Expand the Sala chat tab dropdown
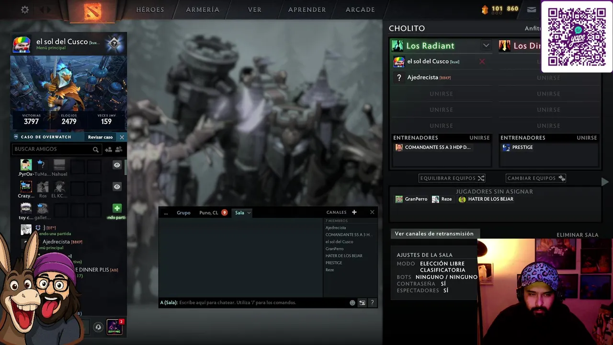The width and height of the screenshot is (613, 345). click(249, 213)
